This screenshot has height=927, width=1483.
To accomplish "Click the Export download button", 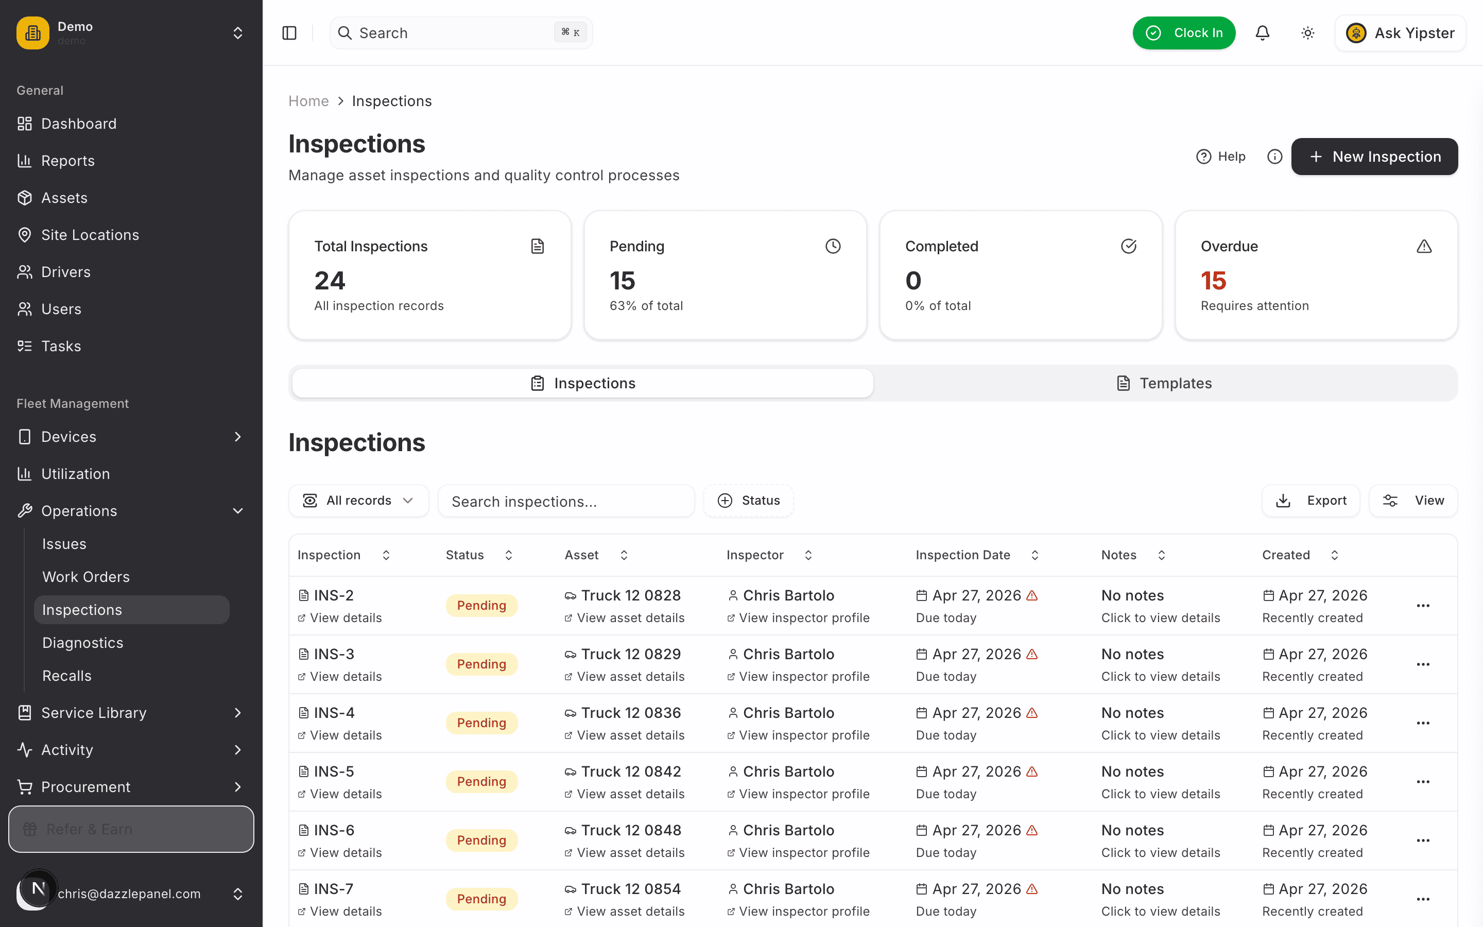I will click(x=1311, y=501).
